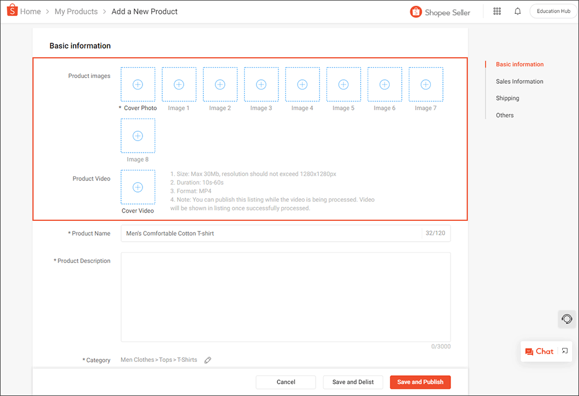This screenshot has height=396, width=579.
Task: Open the apps grid menu
Action: click(497, 11)
